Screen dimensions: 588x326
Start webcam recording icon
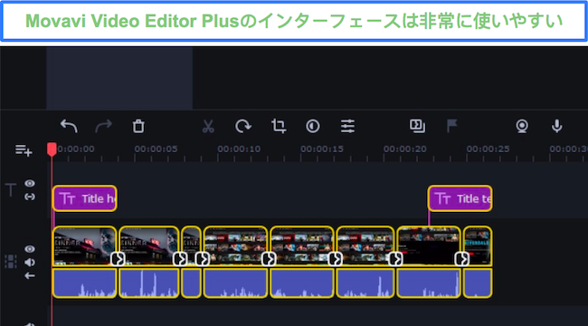pos(522,126)
